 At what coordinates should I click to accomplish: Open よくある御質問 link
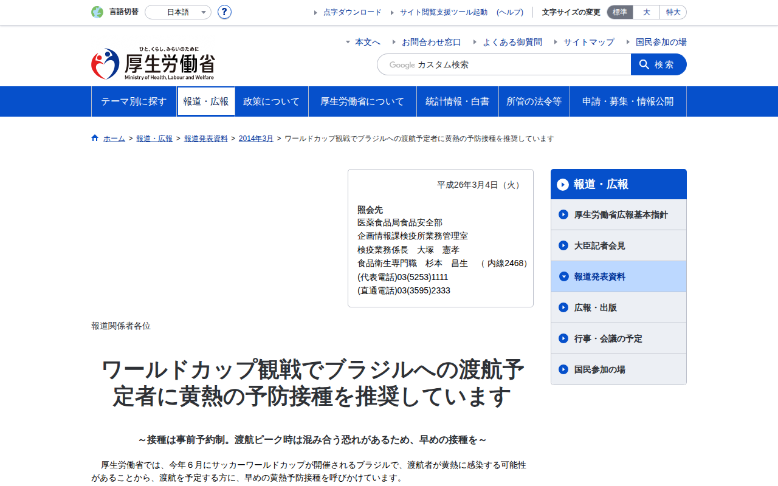512,42
